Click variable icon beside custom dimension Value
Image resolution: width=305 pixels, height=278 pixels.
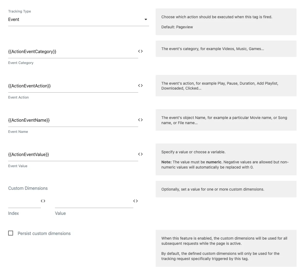pyautogui.click(x=135, y=201)
